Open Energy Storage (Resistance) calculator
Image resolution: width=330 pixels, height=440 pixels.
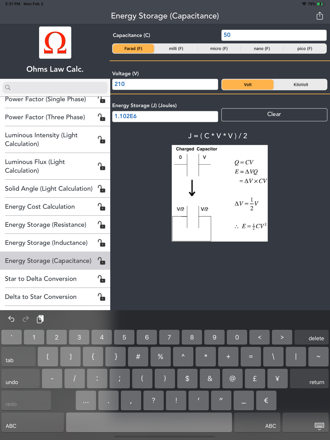(x=55, y=225)
